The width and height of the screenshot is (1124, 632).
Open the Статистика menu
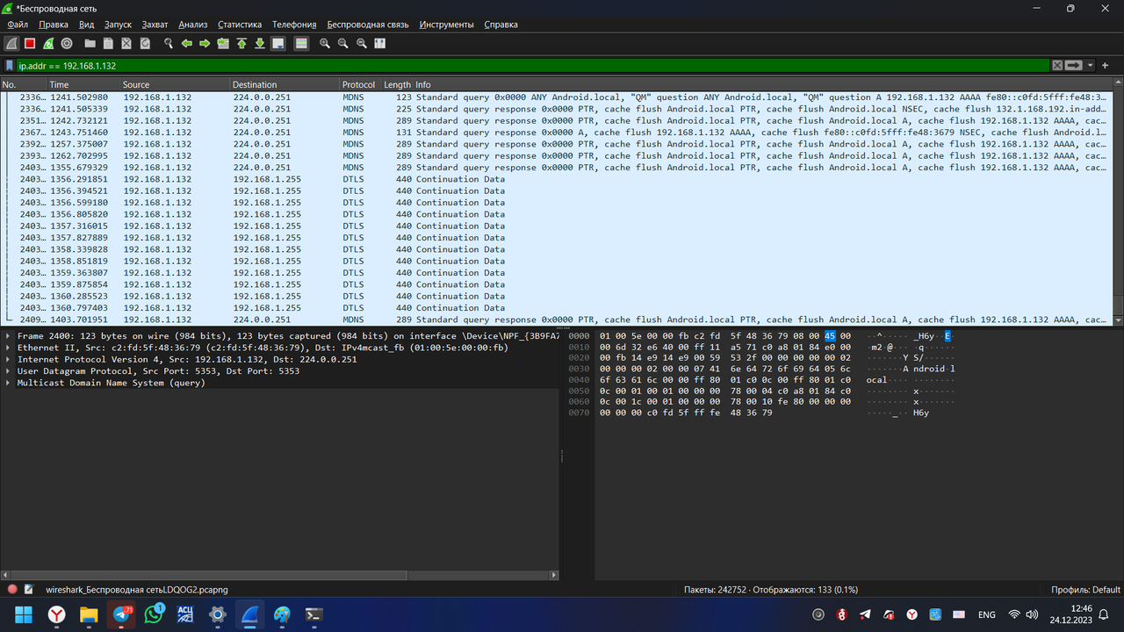click(x=240, y=25)
